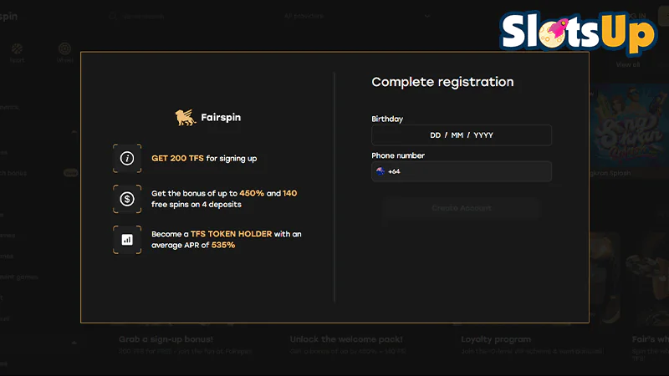Click the game thumbnail behind the dialog

pos(630,128)
